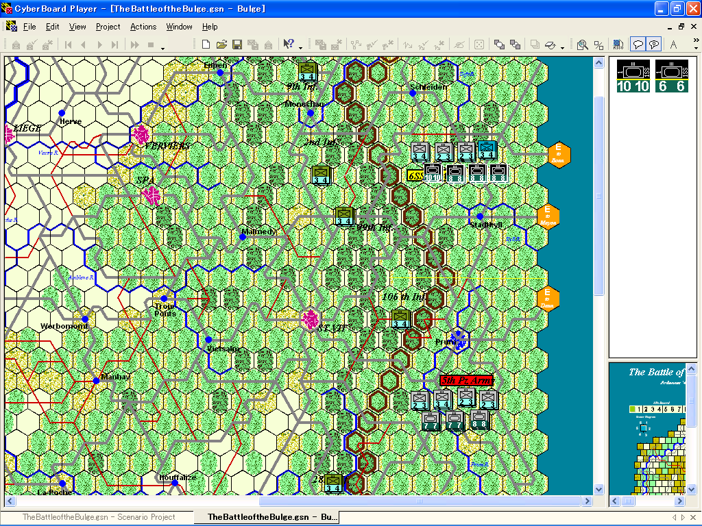Viewport: 702px width, 526px height.
Task: Step forward one move in playback
Action: [x=99, y=45]
